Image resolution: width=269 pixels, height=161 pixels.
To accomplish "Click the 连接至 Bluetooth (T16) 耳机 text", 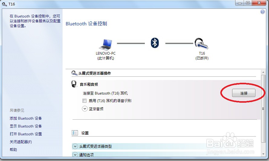I will [105, 93].
